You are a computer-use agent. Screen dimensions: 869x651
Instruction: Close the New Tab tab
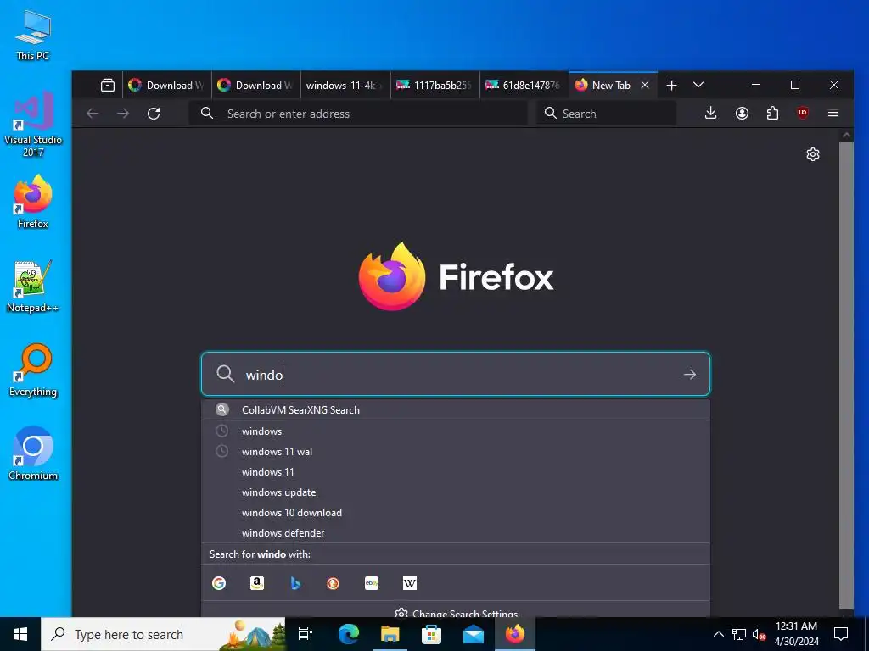(645, 86)
